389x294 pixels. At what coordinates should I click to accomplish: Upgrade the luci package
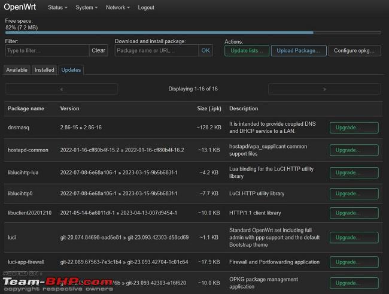click(354, 238)
